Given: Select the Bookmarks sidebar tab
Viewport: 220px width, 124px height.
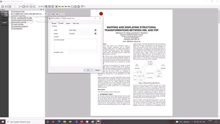Looking at the screenshot, I should 4,12.
